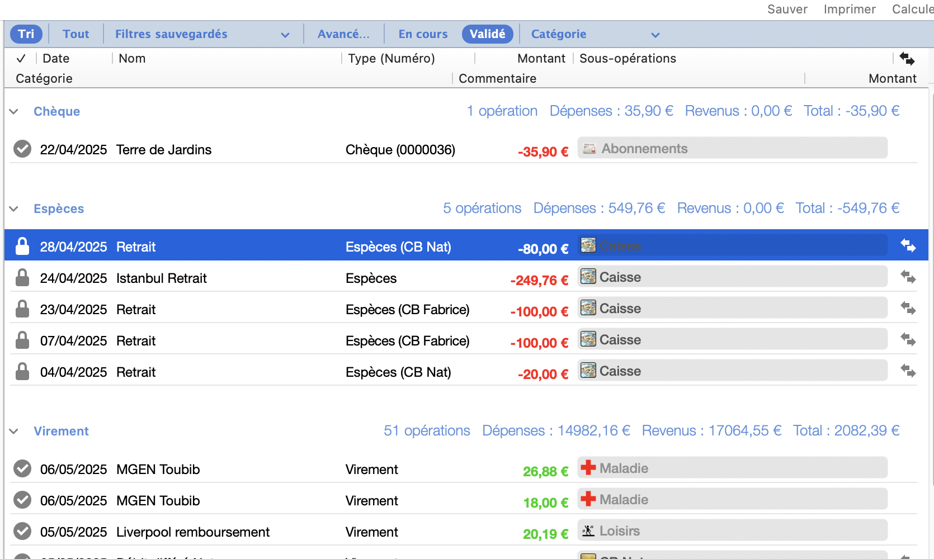
Task: Toggle the Validé filter
Action: 488,34
